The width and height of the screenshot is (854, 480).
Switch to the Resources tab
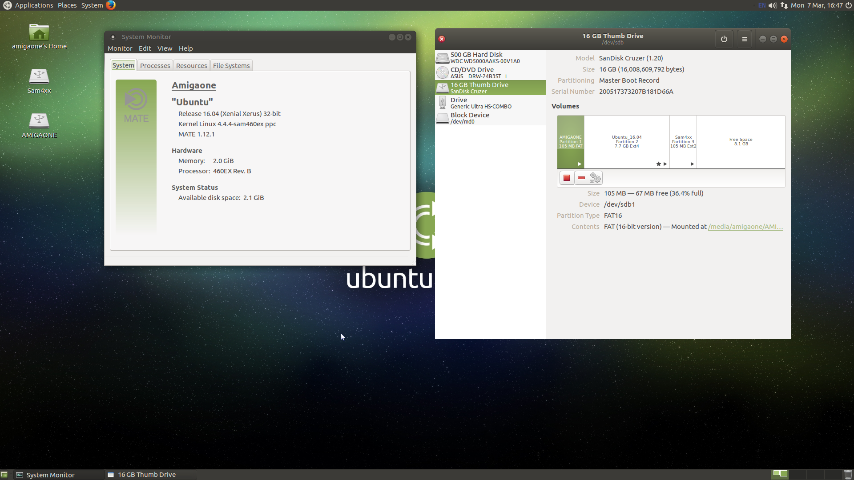(191, 66)
